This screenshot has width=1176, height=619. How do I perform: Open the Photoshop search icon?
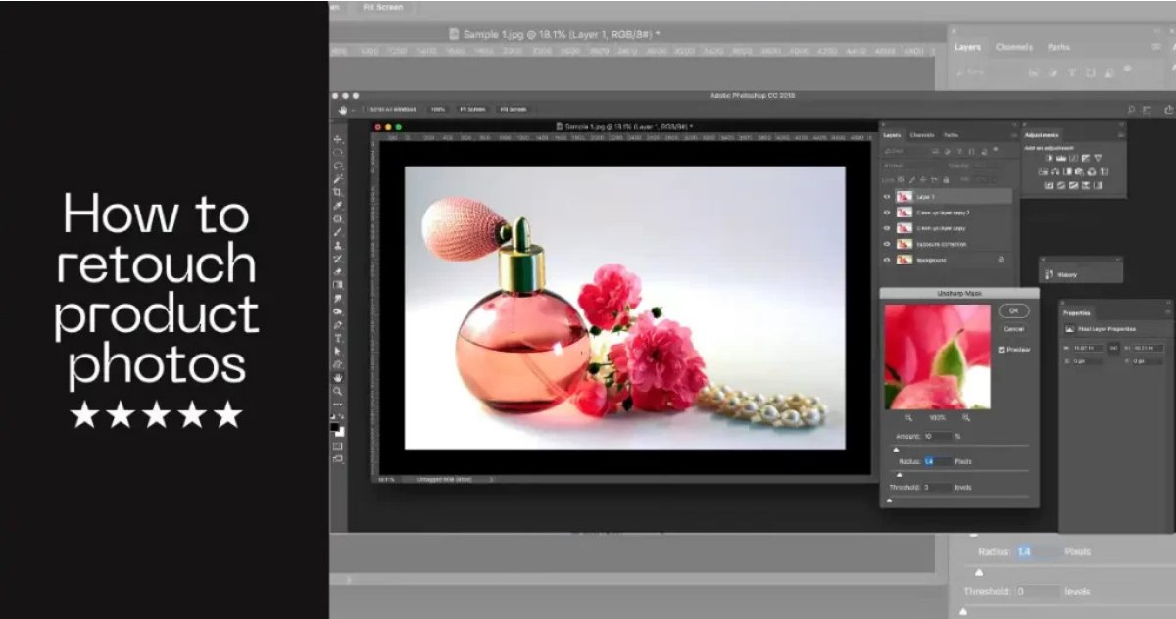click(x=1131, y=109)
